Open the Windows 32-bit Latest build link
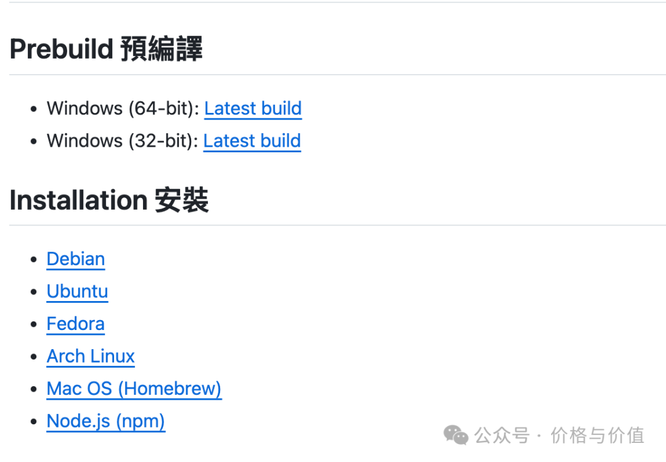The width and height of the screenshot is (666, 462). 252,141
